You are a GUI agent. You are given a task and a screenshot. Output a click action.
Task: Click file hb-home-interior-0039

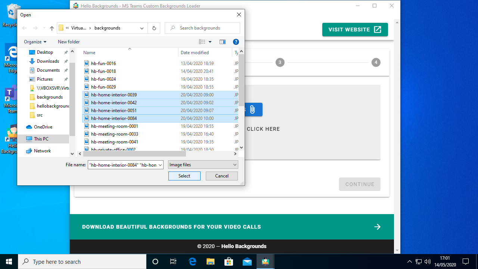click(114, 95)
